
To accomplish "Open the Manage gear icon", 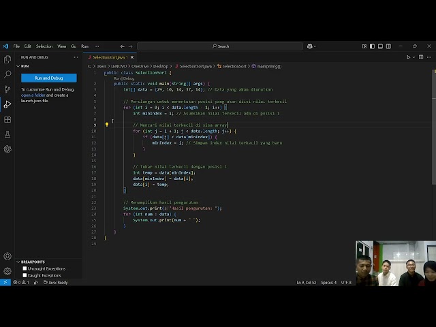I will (x=7, y=271).
